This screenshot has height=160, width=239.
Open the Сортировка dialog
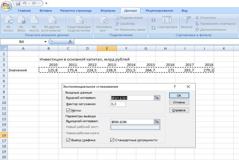(x=167, y=23)
